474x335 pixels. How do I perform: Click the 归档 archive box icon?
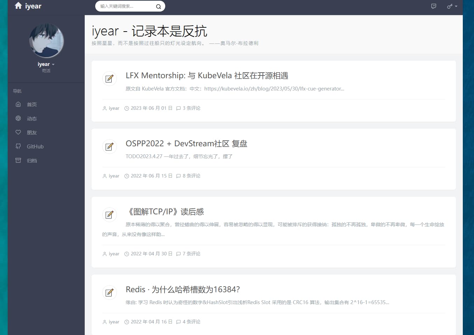tap(18, 160)
